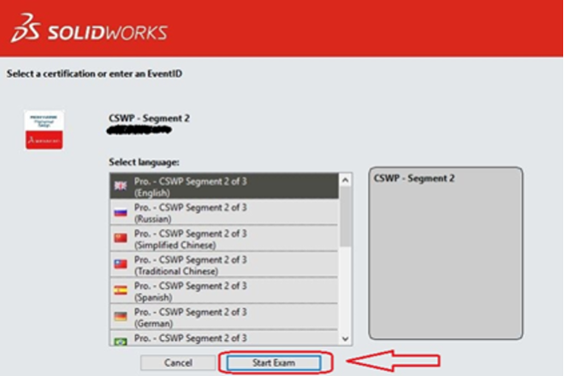Select the China flag Simplified Chinese icon

(120, 238)
